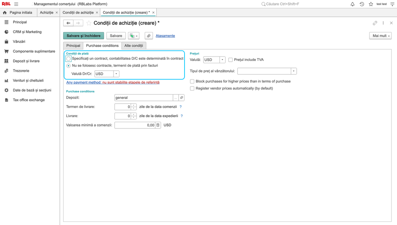Click the Salvare button
397x225 pixels.
point(116,36)
